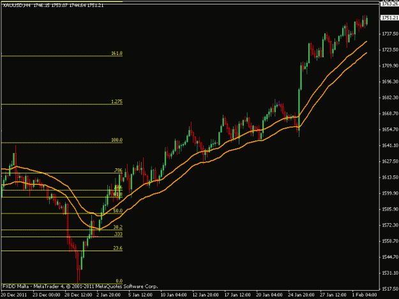The width and height of the screenshot is (399, 299).
Task: Click the 23 Dec 00:00 time label
Action: 47,295
